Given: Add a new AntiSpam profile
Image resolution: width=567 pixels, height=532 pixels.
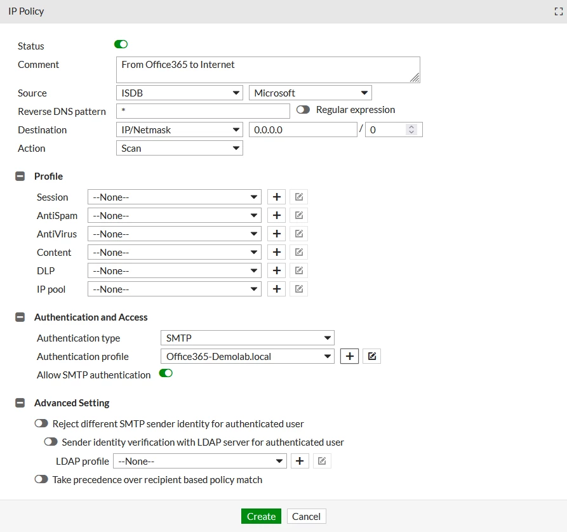Looking at the screenshot, I should [x=277, y=216].
